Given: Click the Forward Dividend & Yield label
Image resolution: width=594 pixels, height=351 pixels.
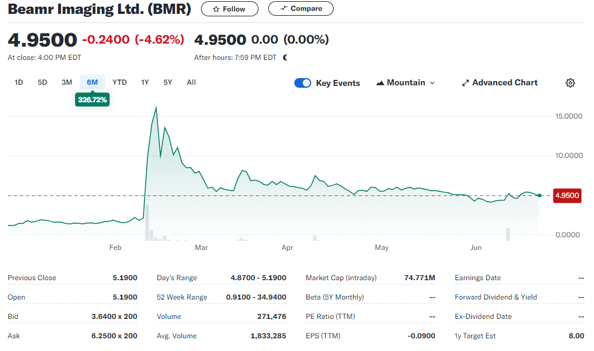Looking at the screenshot, I should tap(496, 297).
